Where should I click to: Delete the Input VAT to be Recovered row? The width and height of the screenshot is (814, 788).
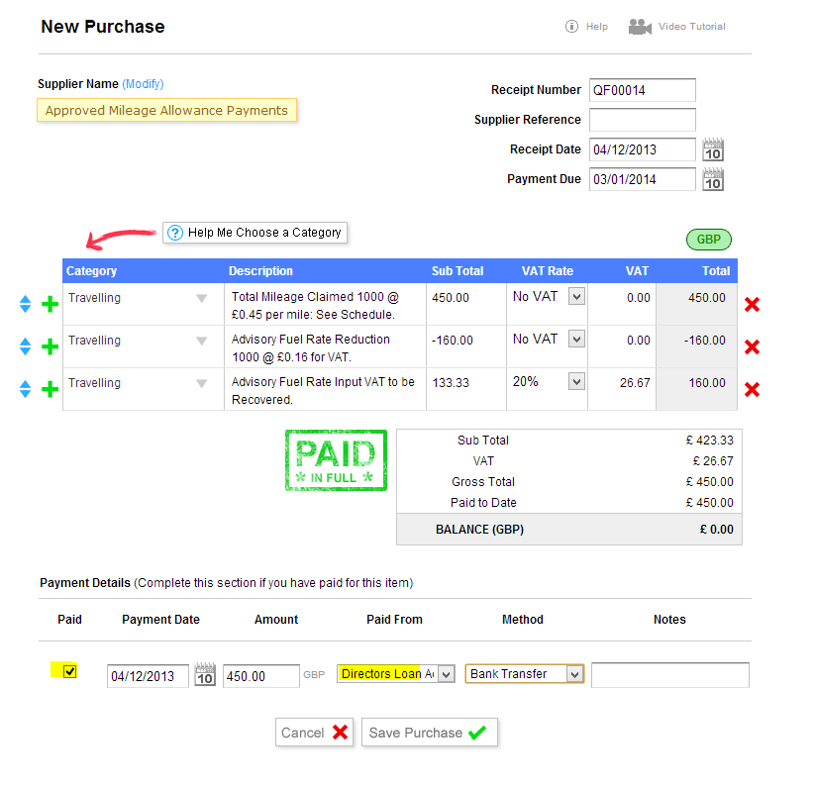coord(752,389)
